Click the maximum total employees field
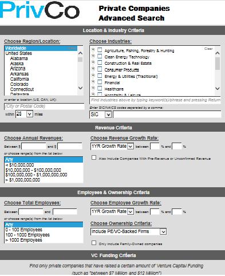 point(65,212)
